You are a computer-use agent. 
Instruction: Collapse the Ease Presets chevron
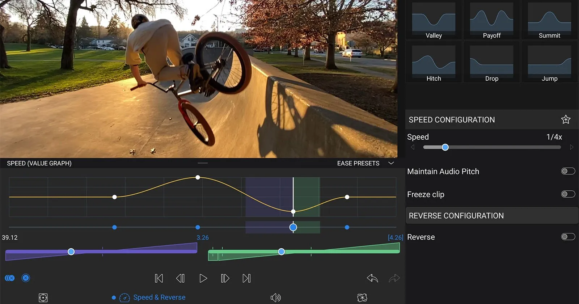click(x=391, y=163)
